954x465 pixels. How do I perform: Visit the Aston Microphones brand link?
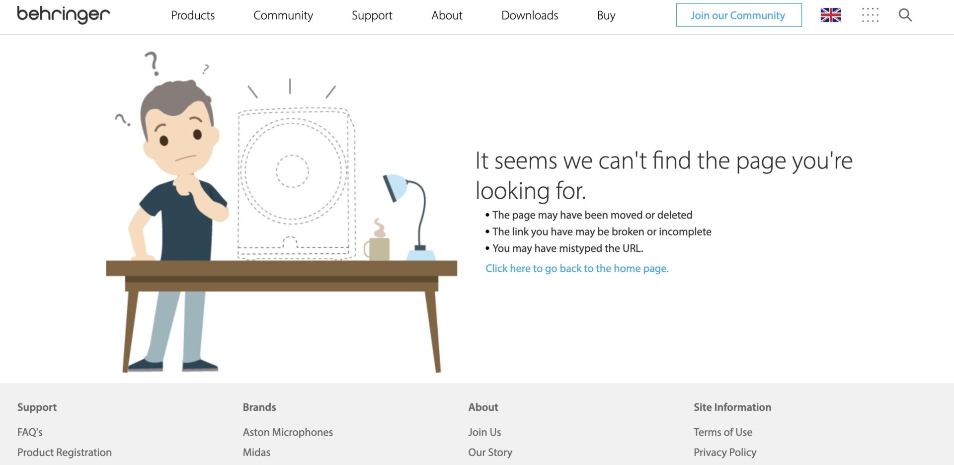click(288, 432)
